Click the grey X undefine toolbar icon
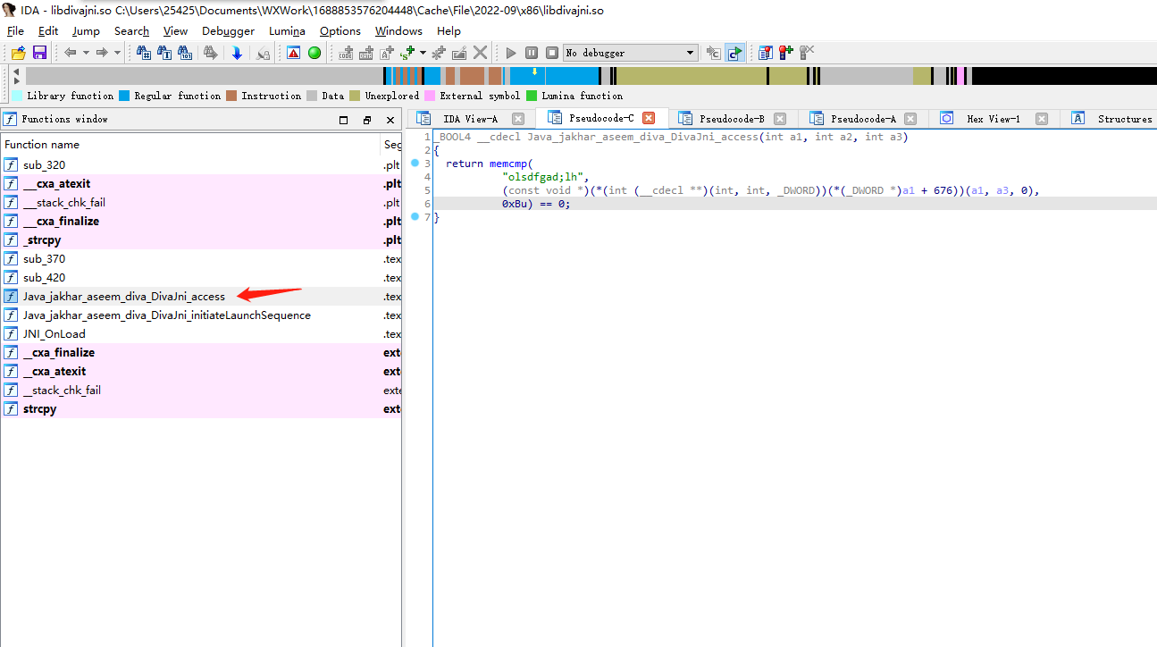Screen dimensions: 1157x647 (x=480, y=53)
